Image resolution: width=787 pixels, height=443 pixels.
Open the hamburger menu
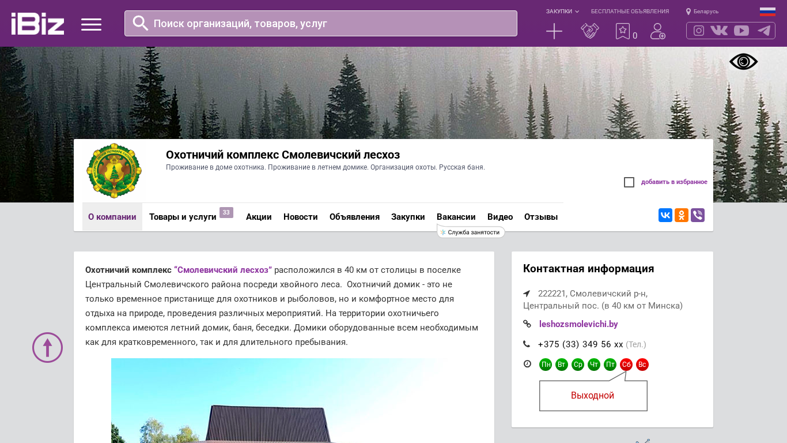click(91, 24)
